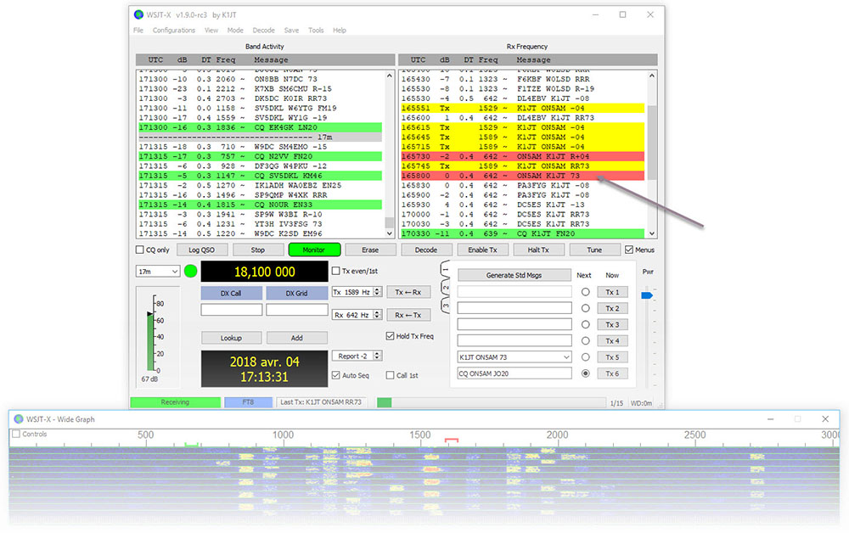Select the Next radio button for Tx 2
849x533 pixels.
[x=585, y=308]
